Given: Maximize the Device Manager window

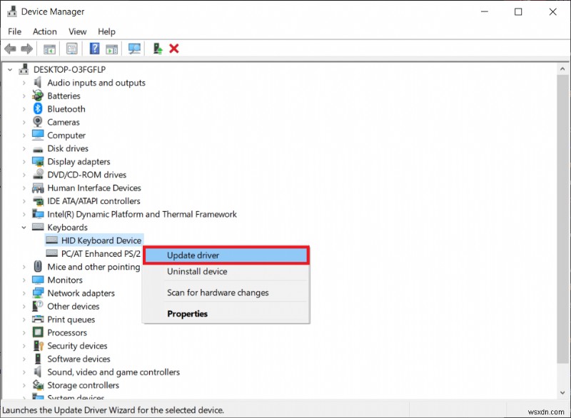Looking at the screenshot, I should (x=518, y=11).
